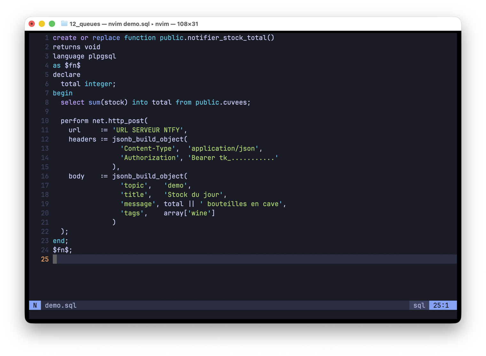Click 'headers' parameter name on line 12
Viewport: 486px width, 356px height.
click(82, 140)
